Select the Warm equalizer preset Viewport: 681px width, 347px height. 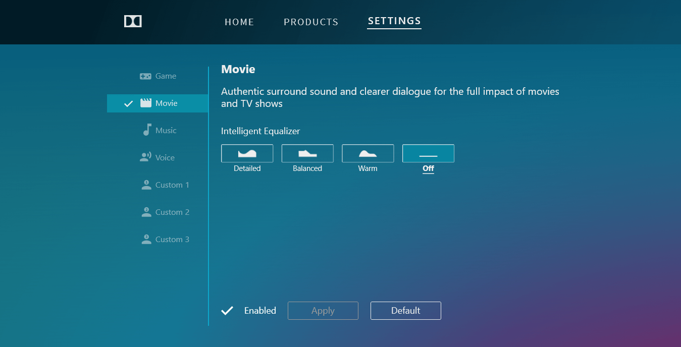tap(368, 153)
